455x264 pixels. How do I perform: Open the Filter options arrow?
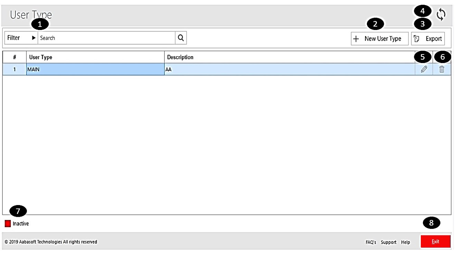click(34, 38)
